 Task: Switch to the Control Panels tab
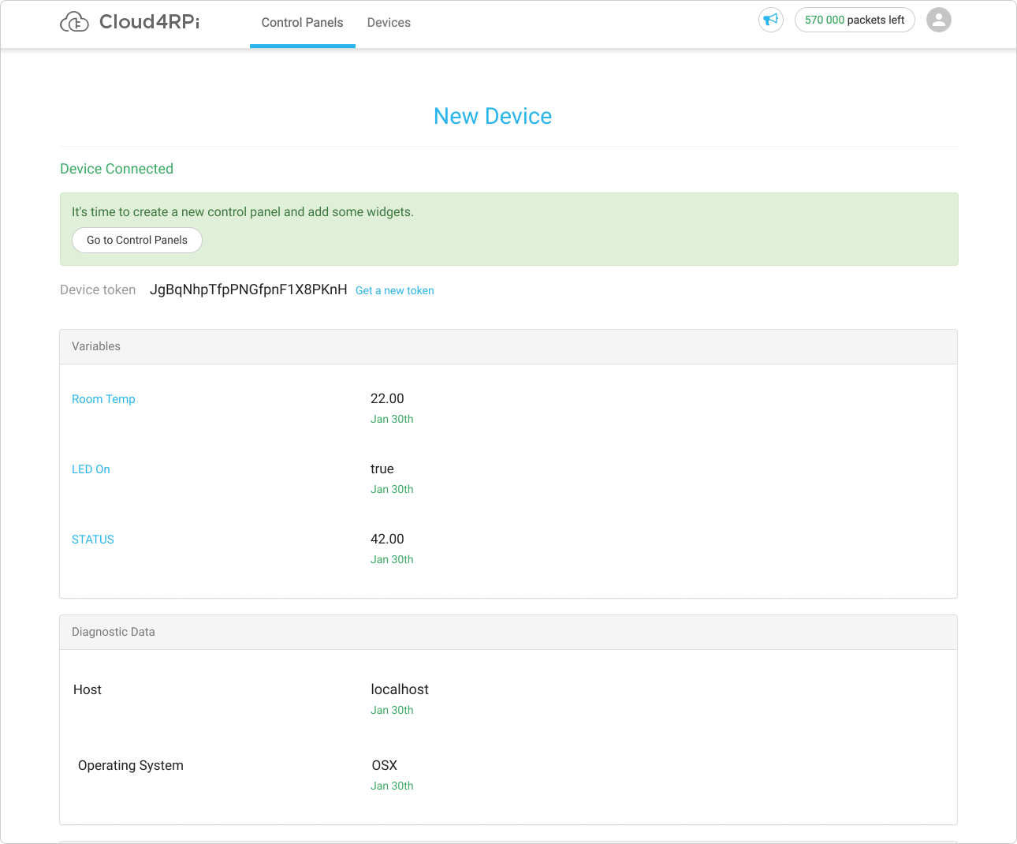303,23
